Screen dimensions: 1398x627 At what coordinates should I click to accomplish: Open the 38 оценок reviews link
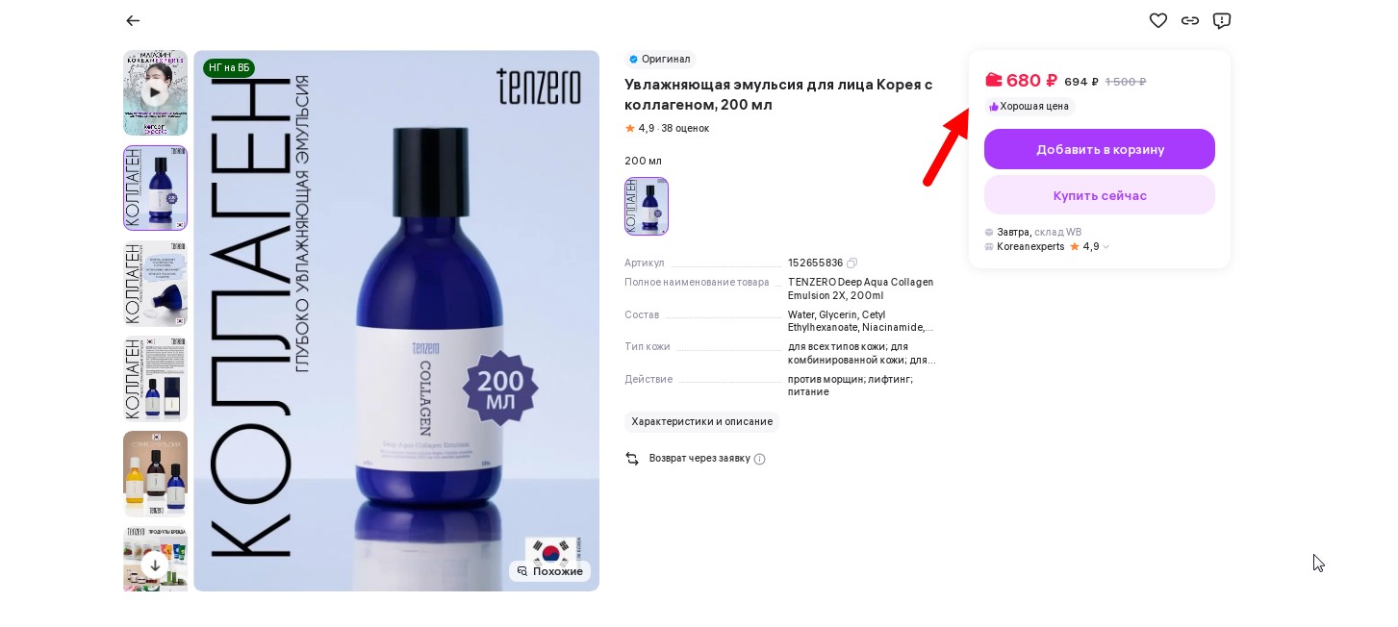(x=685, y=128)
